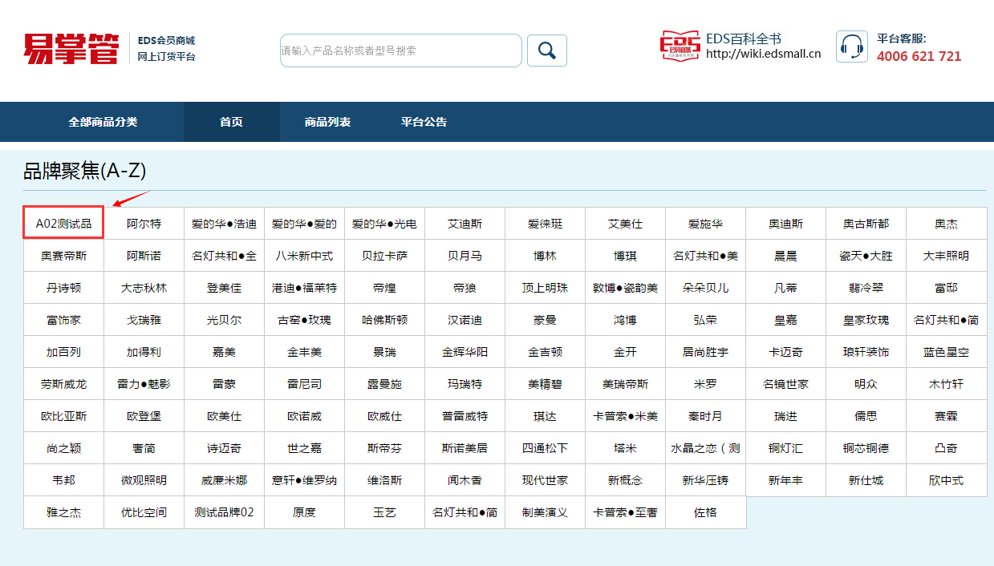994x566 pixels.
Task: Focus the product name search field
Action: coord(401,51)
